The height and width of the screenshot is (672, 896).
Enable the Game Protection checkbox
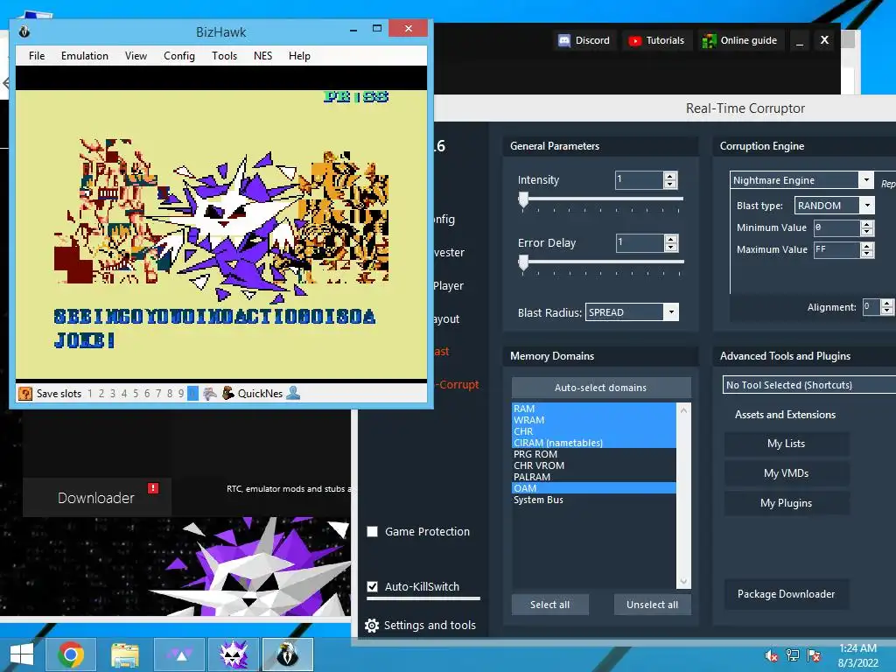pyautogui.click(x=372, y=531)
